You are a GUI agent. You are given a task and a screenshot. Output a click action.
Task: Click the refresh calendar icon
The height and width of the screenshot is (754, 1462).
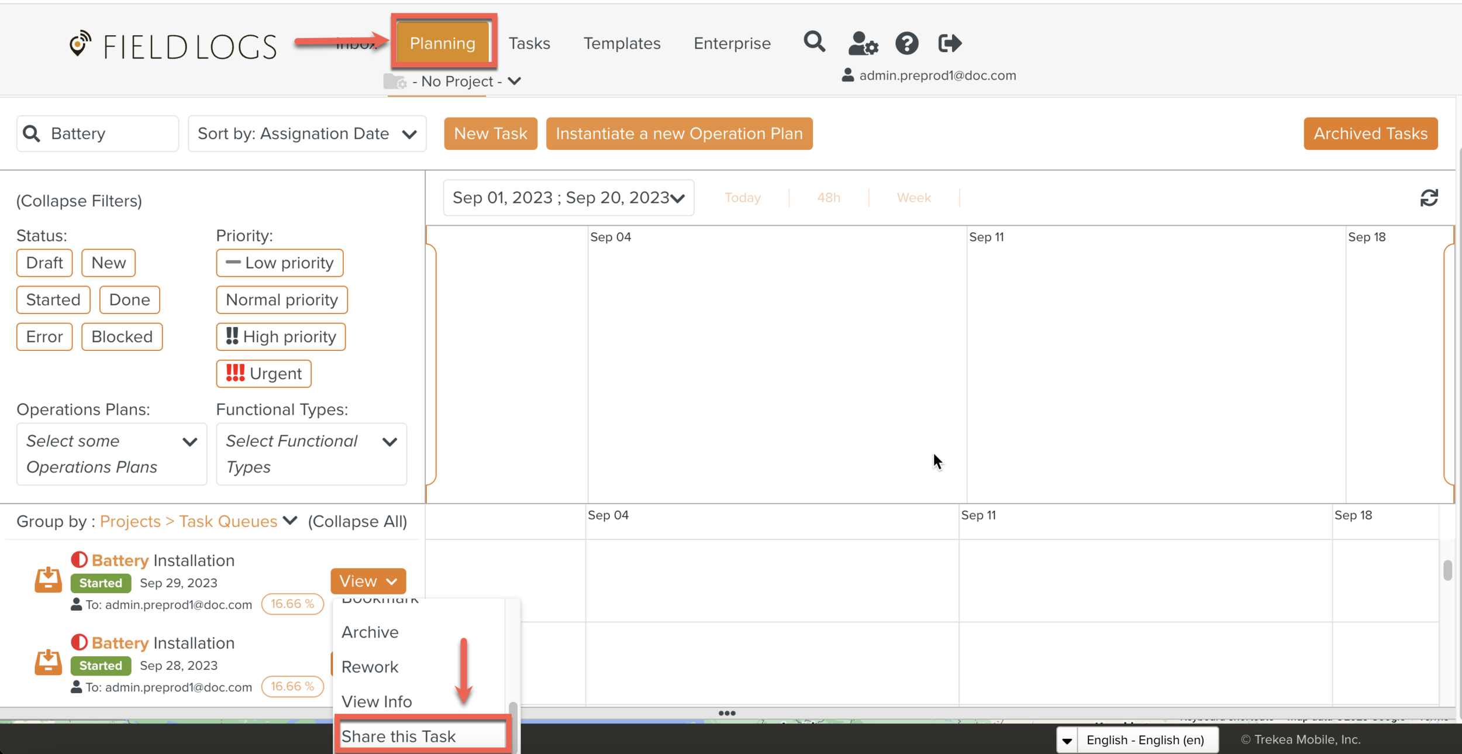pos(1429,198)
